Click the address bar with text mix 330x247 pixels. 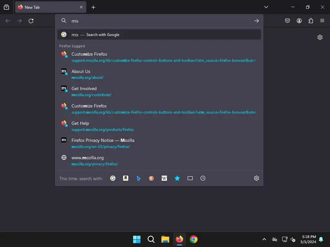(x=159, y=21)
